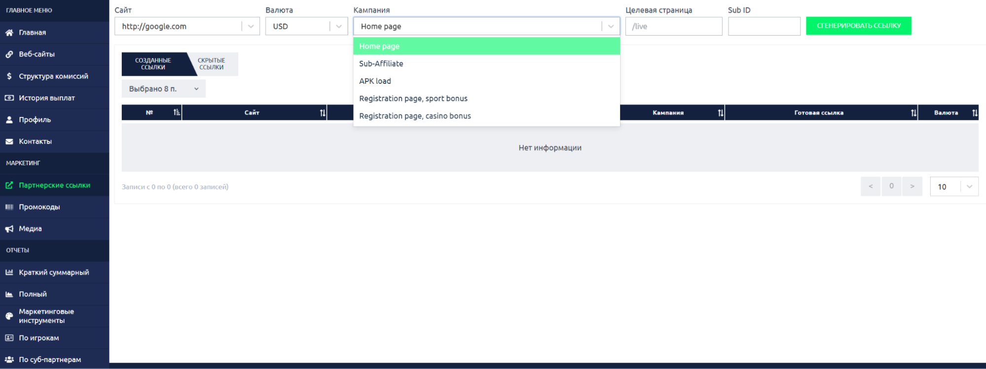Viewport: 986px width, 369px height.
Task: Click the envelope icon next to Контакты
Action: click(9, 142)
